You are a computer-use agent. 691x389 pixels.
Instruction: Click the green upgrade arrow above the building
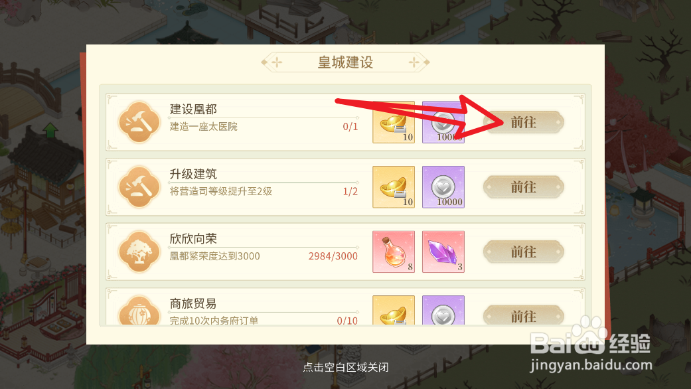click(x=50, y=130)
